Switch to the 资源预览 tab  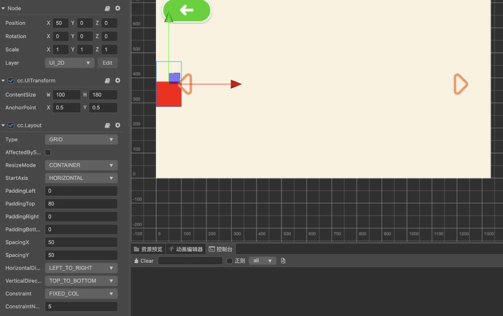(148, 249)
